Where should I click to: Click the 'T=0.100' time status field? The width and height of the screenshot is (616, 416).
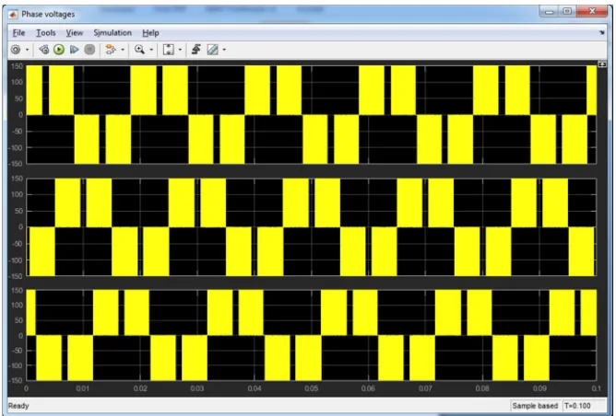pyautogui.click(x=577, y=406)
